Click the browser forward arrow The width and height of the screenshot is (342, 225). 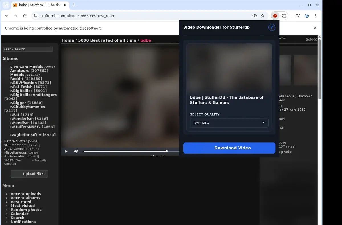coord(16,16)
